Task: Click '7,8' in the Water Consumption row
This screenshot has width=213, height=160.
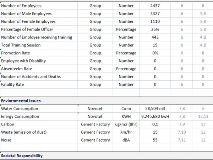Action: click(182, 109)
